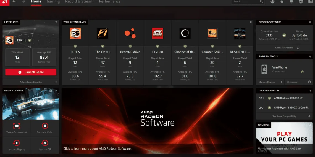Open favorites star icon
The image size is (315, 157).
click(282, 2)
